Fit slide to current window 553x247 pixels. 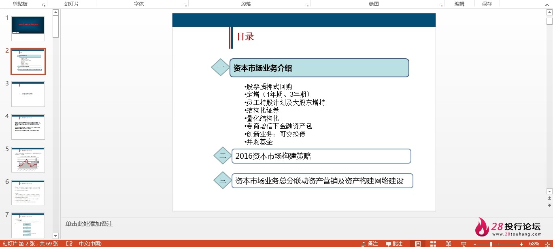coord(547,244)
